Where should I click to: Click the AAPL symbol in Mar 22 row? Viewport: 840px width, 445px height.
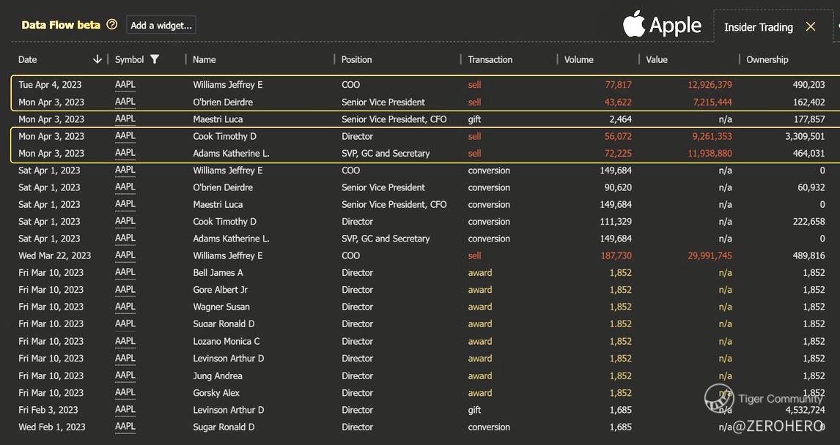[125, 255]
